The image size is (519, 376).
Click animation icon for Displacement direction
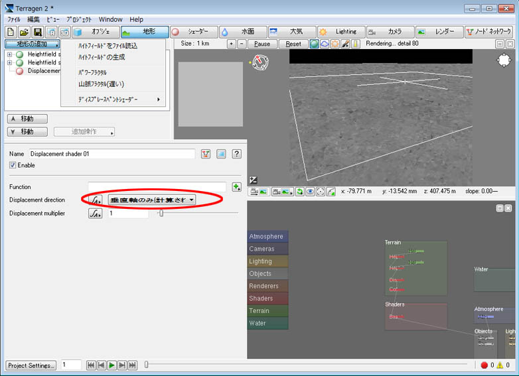[x=96, y=200]
